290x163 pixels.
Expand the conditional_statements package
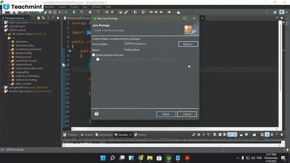click(x=9, y=49)
